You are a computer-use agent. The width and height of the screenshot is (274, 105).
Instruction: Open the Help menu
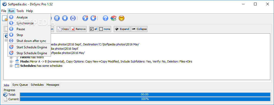(x=30, y=11)
